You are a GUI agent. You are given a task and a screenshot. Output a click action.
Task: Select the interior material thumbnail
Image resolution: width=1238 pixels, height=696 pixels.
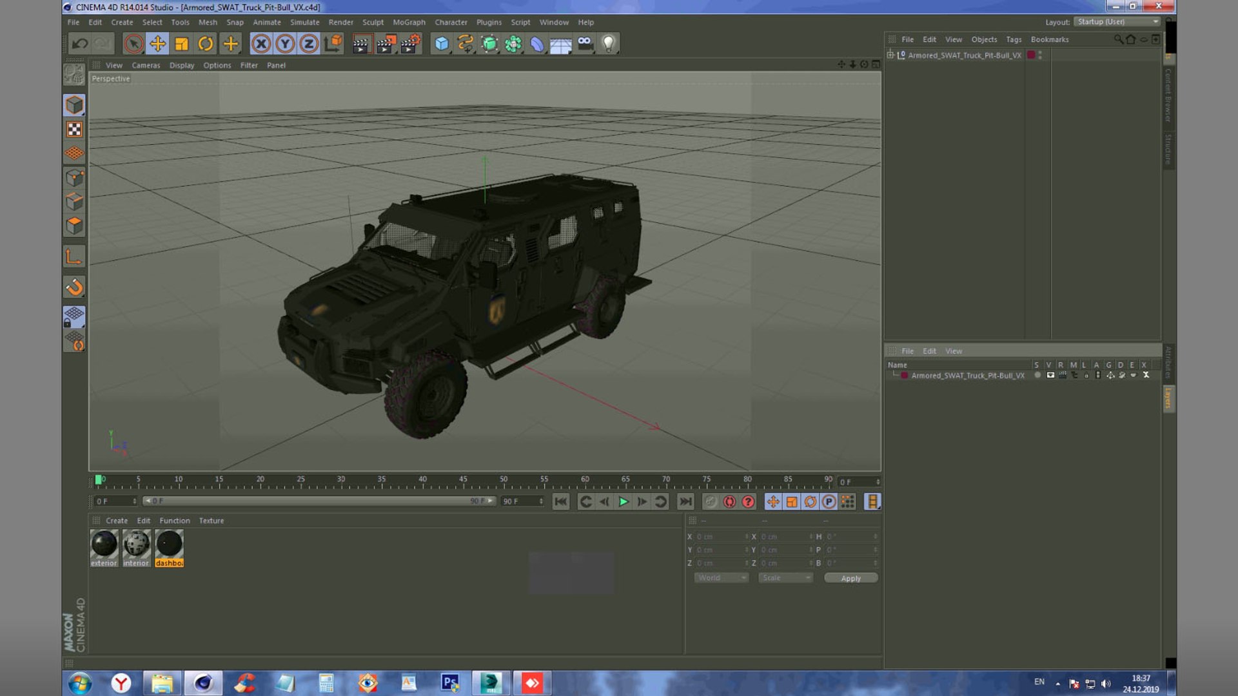coord(136,548)
